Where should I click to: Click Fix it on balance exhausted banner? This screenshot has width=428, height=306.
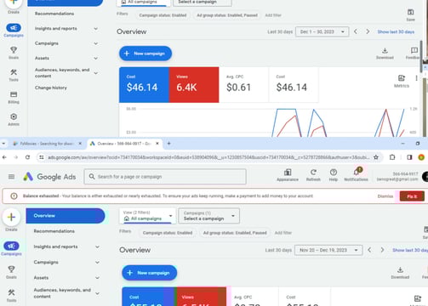pos(412,196)
